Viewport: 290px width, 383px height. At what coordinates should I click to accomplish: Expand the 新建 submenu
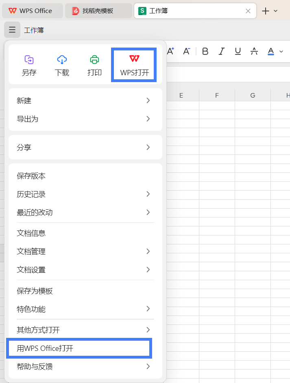(x=85, y=100)
